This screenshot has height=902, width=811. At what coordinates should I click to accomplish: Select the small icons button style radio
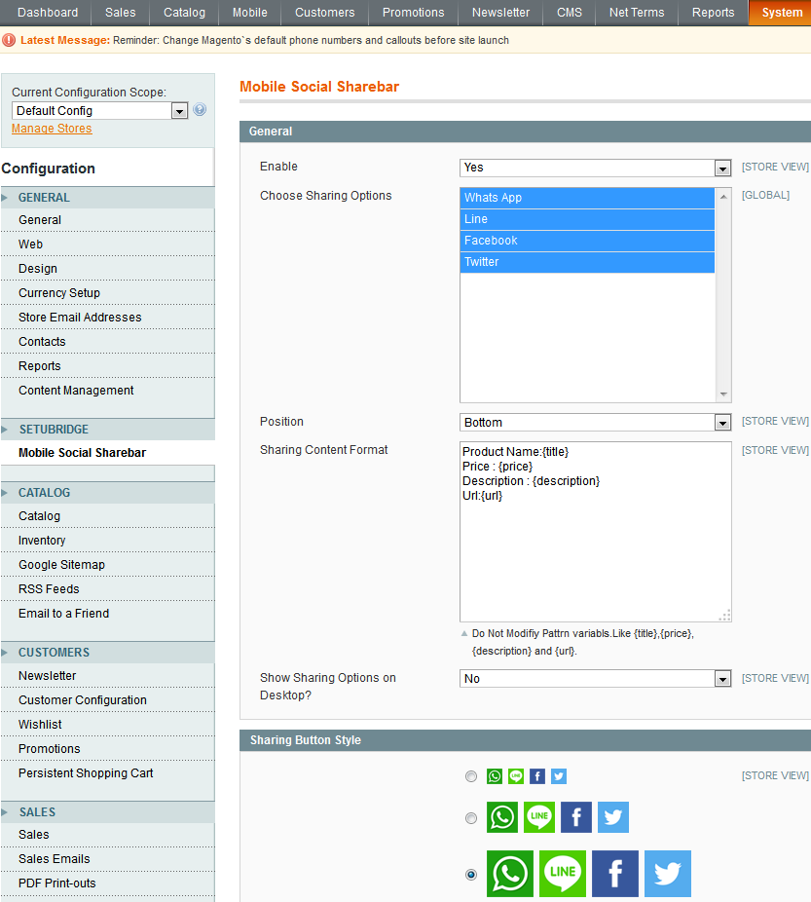coord(471,776)
